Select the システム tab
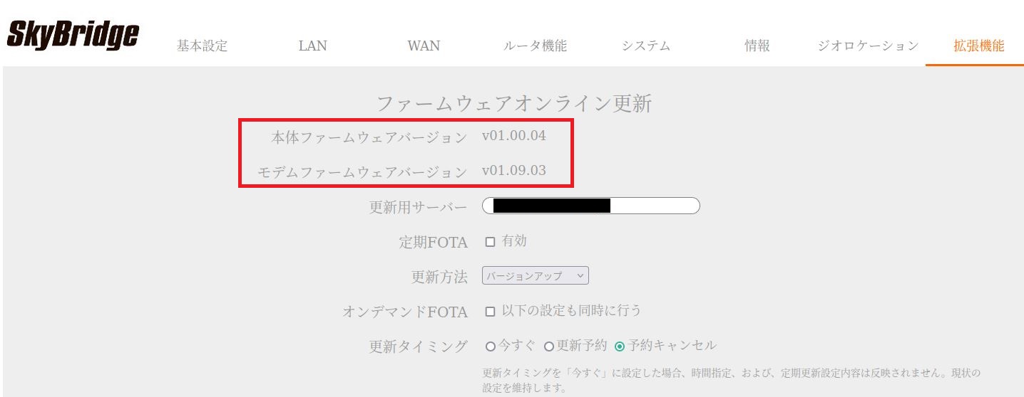1024x397 pixels. point(645,46)
